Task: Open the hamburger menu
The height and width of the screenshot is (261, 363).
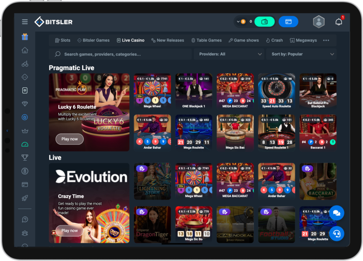Action: point(25,22)
